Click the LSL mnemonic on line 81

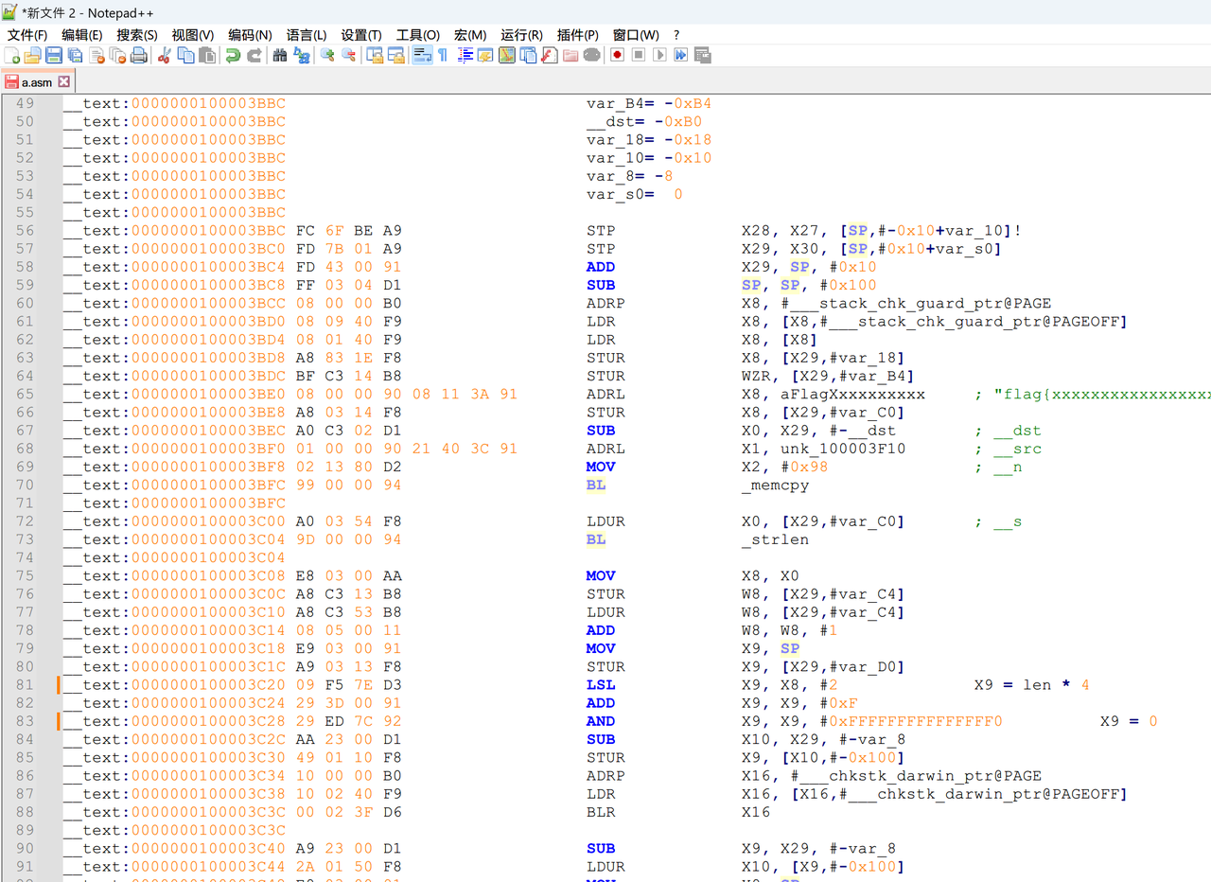[601, 684]
